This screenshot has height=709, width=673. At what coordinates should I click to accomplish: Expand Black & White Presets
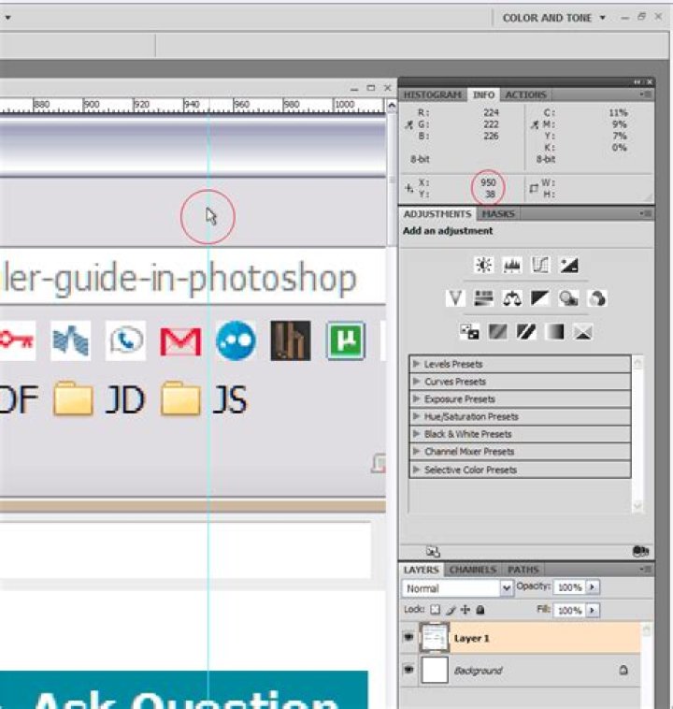coord(416,434)
